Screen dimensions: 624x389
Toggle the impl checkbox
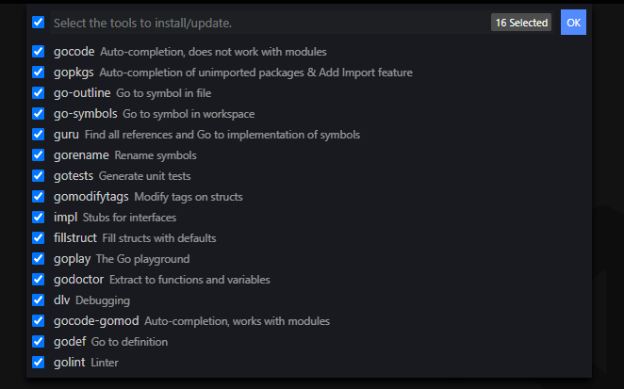(x=39, y=218)
